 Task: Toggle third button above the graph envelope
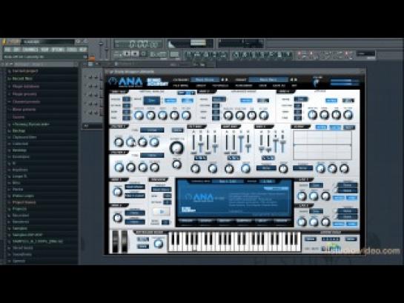click(x=349, y=127)
